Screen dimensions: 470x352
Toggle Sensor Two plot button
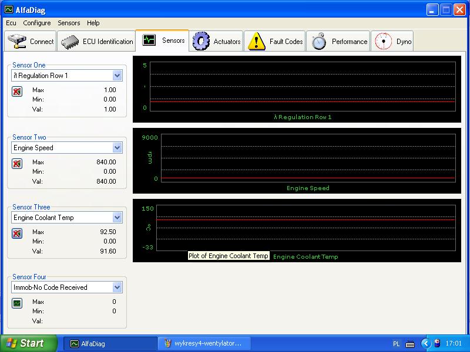coord(17,164)
